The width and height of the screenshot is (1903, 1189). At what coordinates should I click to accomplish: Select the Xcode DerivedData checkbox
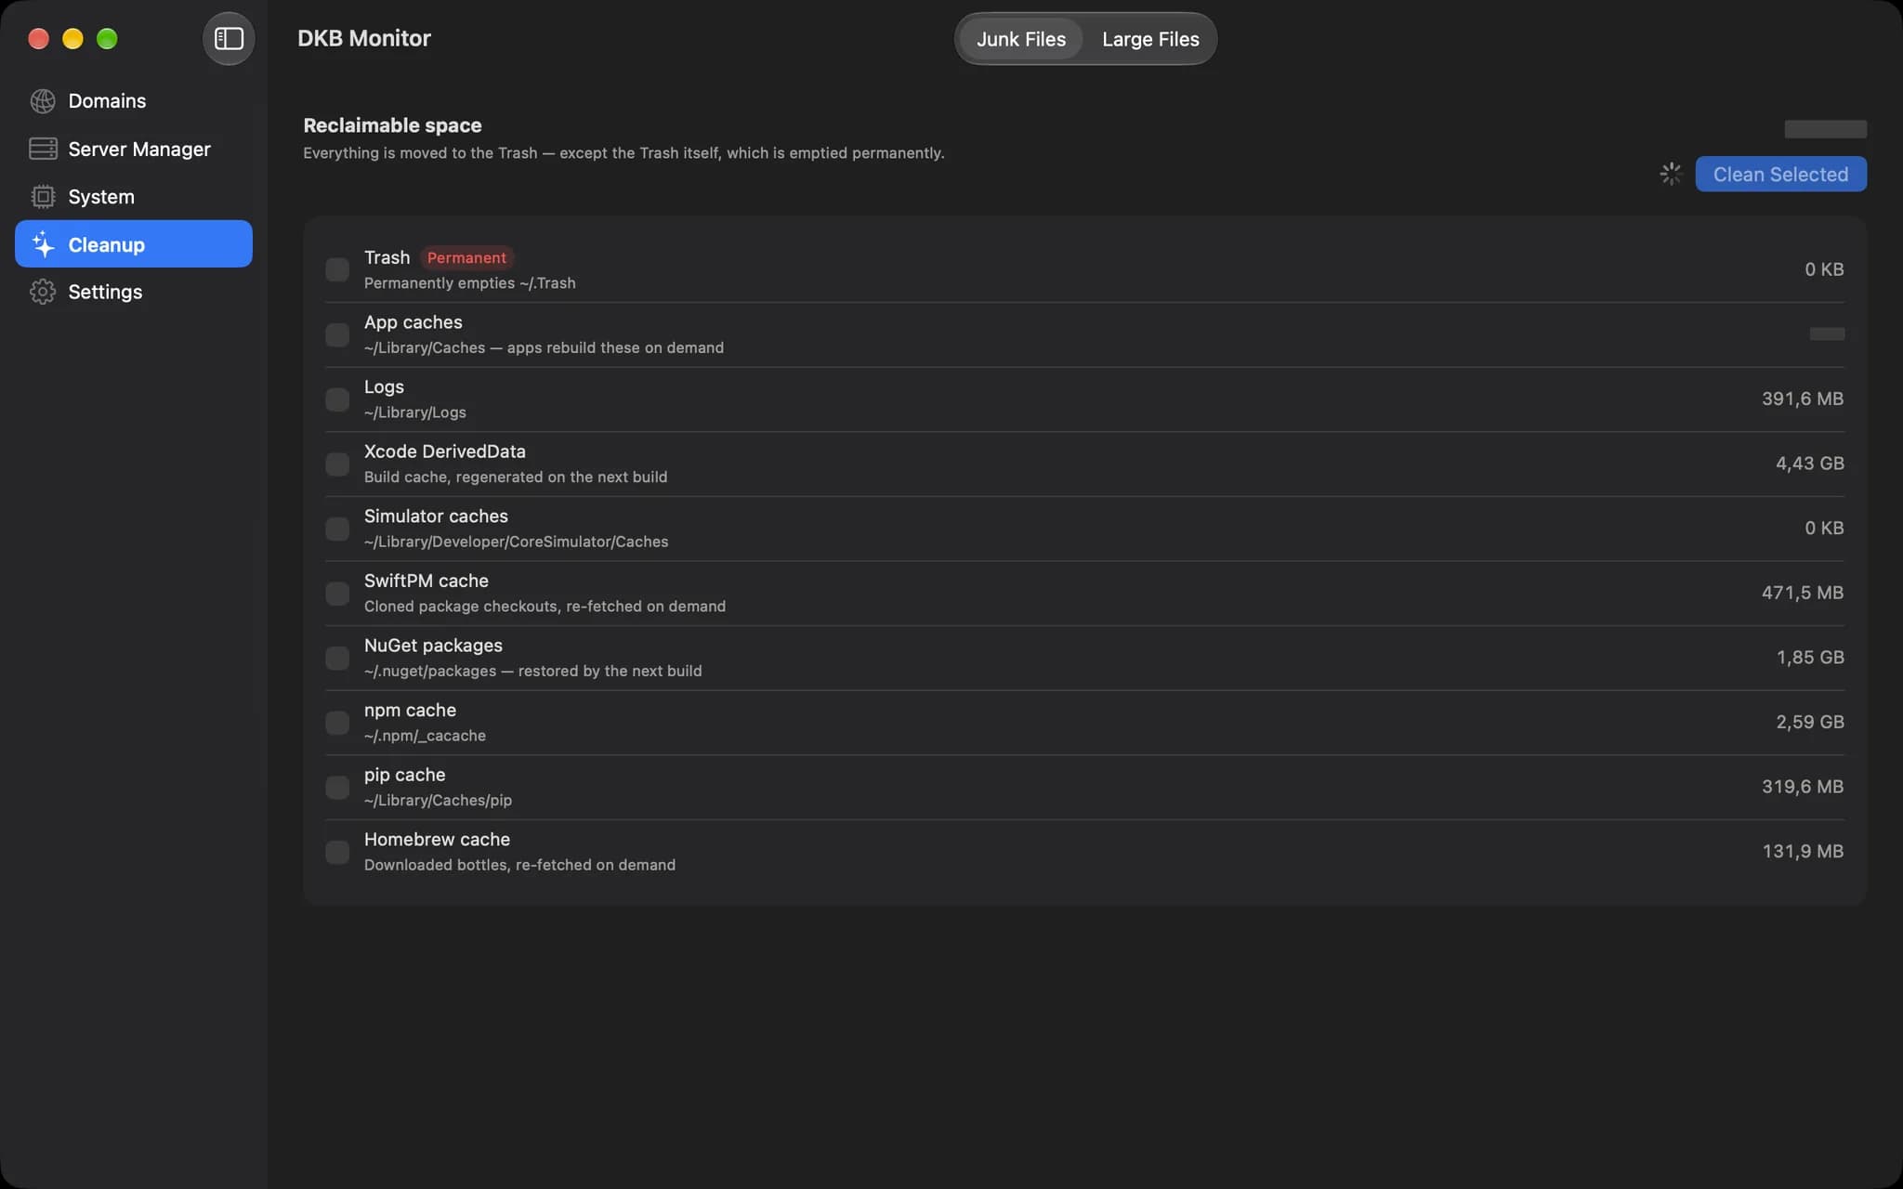[x=337, y=464]
